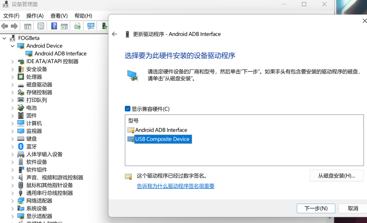367x223 pixels.
Task: Open 告诉我为什么驱动程序签名很重要 link
Action: click(176, 186)
